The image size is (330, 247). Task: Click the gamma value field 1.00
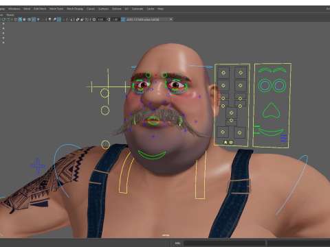click(115, 19)
